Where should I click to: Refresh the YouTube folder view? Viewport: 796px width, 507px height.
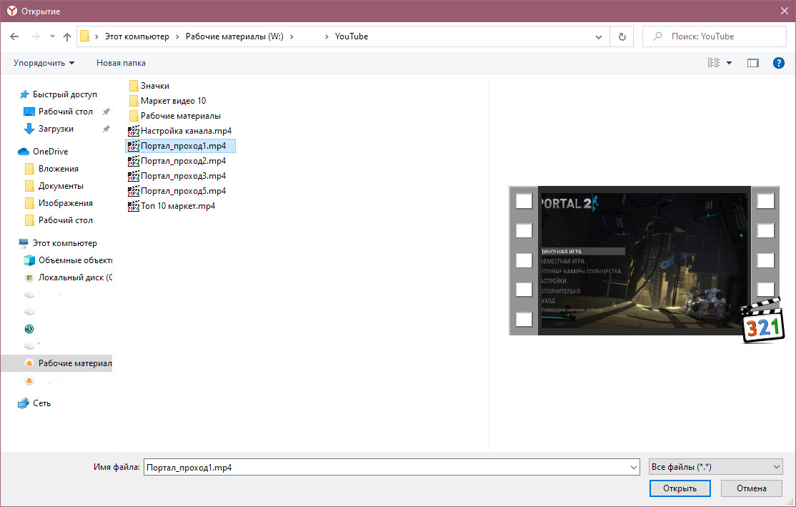tap(622, 36)
